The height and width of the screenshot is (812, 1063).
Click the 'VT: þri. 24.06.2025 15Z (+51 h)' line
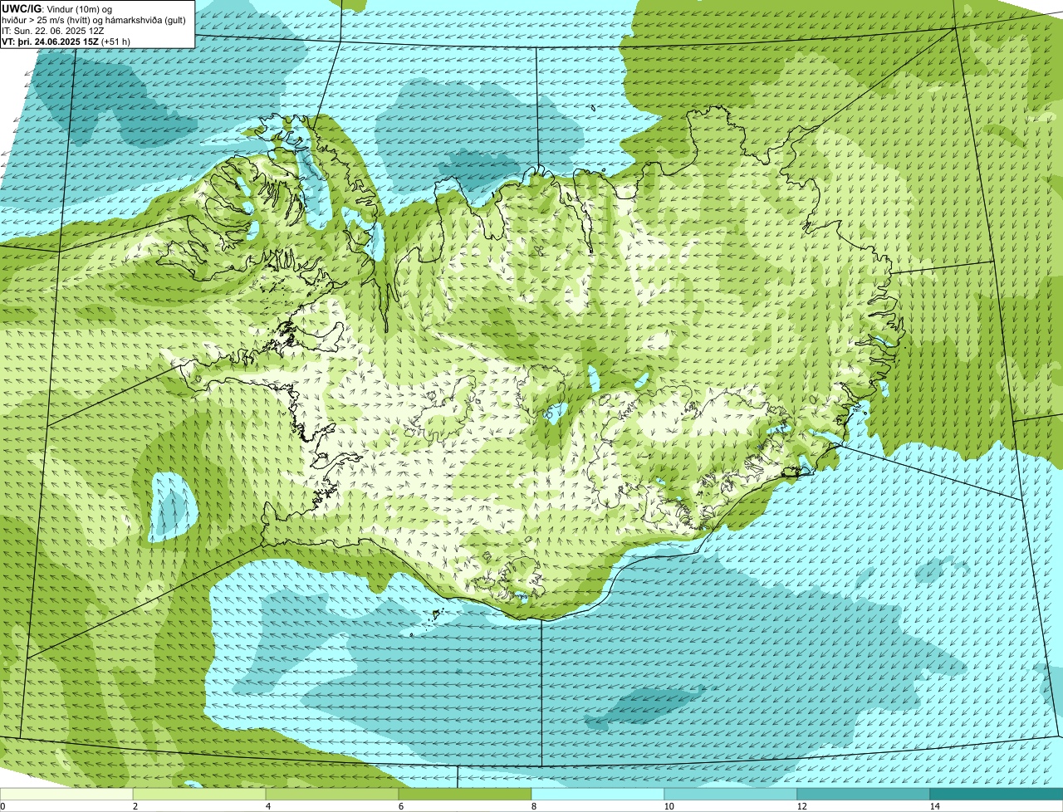click(x=66, y=41)
